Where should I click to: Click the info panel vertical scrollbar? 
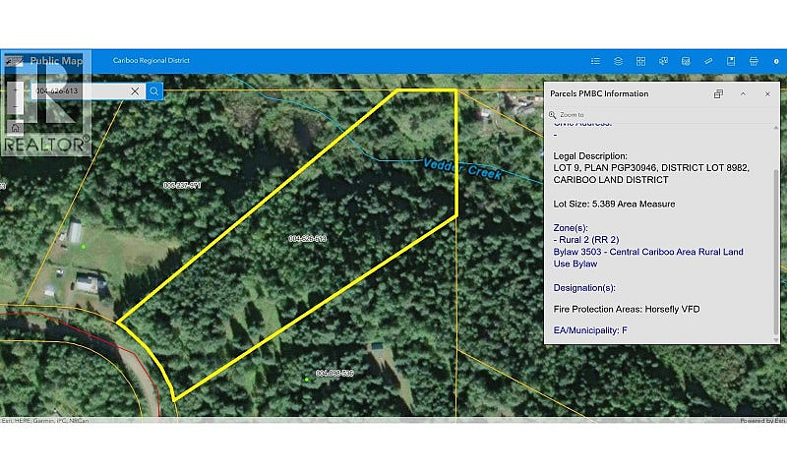[776, 252]
